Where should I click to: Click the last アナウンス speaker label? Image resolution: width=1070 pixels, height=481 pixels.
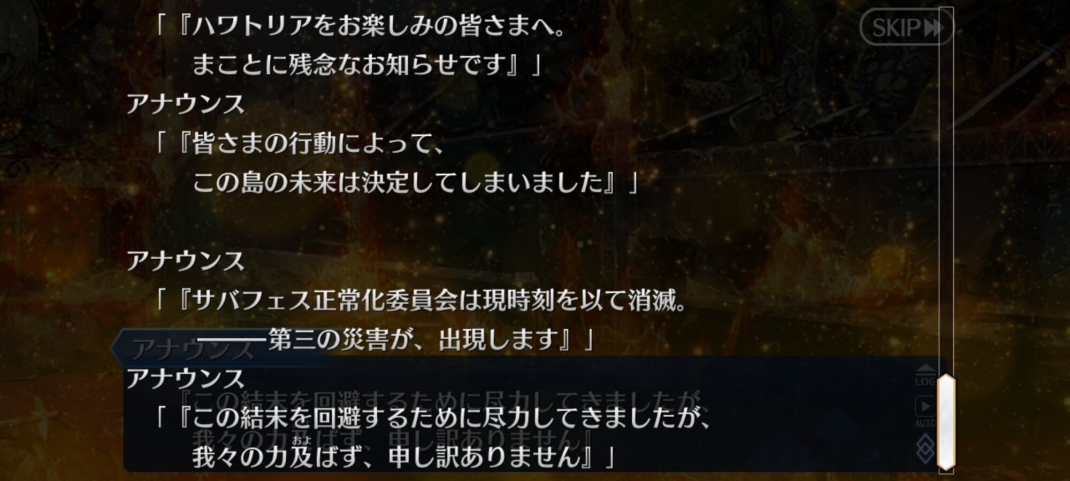[x=186, y=378]
